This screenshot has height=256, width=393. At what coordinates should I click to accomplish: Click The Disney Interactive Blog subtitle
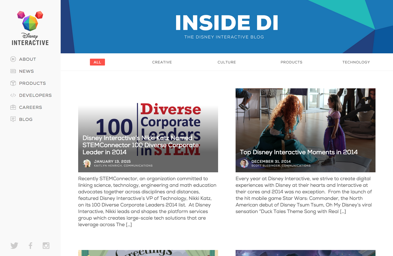click(x=224, y=37)
